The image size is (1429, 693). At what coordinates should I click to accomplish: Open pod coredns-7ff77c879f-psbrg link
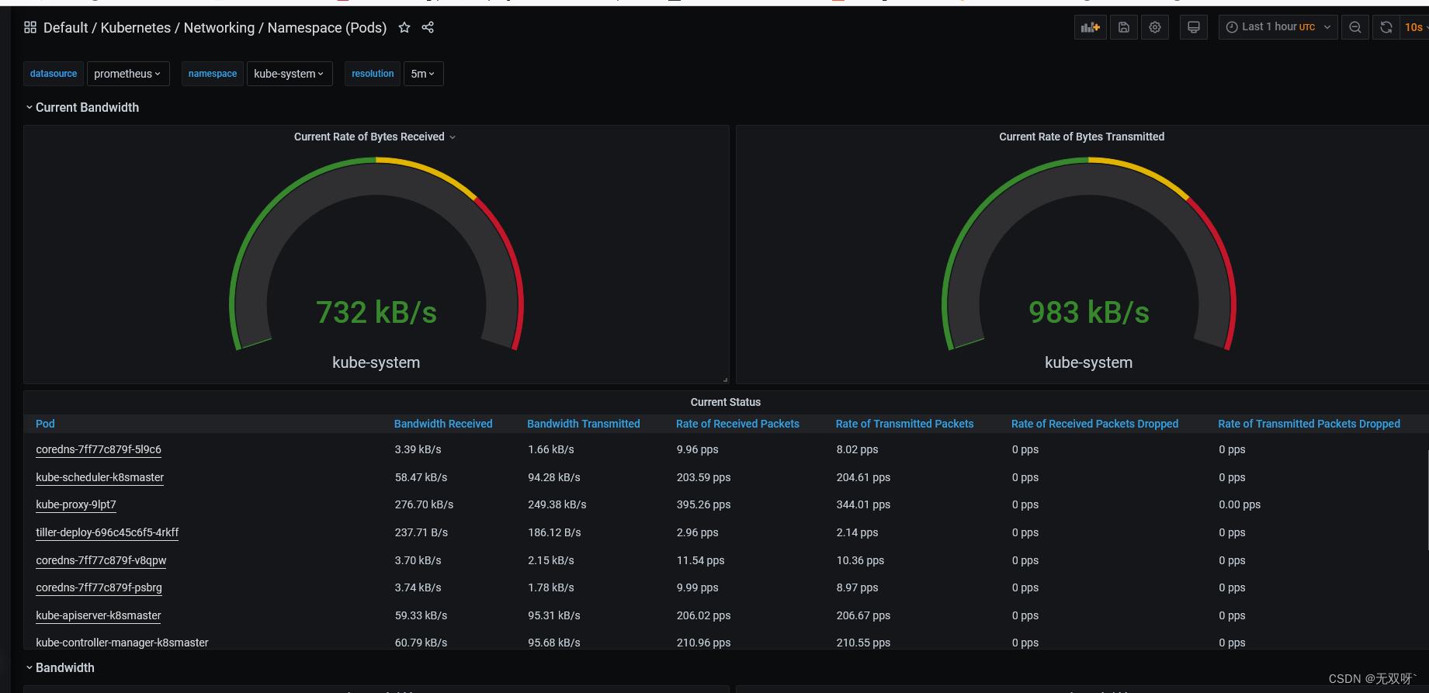(99, 587)
